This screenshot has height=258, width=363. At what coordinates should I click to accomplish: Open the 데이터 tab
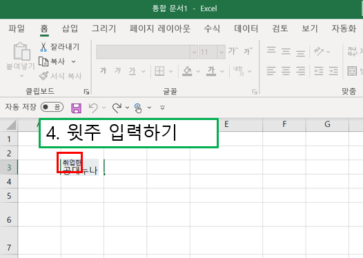[x=246, y=28]
